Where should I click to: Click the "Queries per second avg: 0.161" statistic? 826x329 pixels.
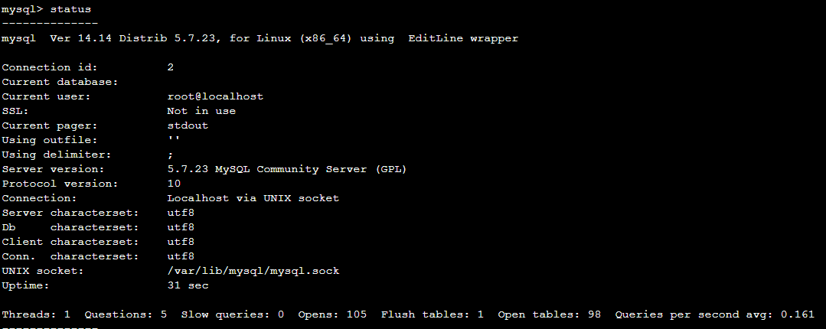point(720,314)
